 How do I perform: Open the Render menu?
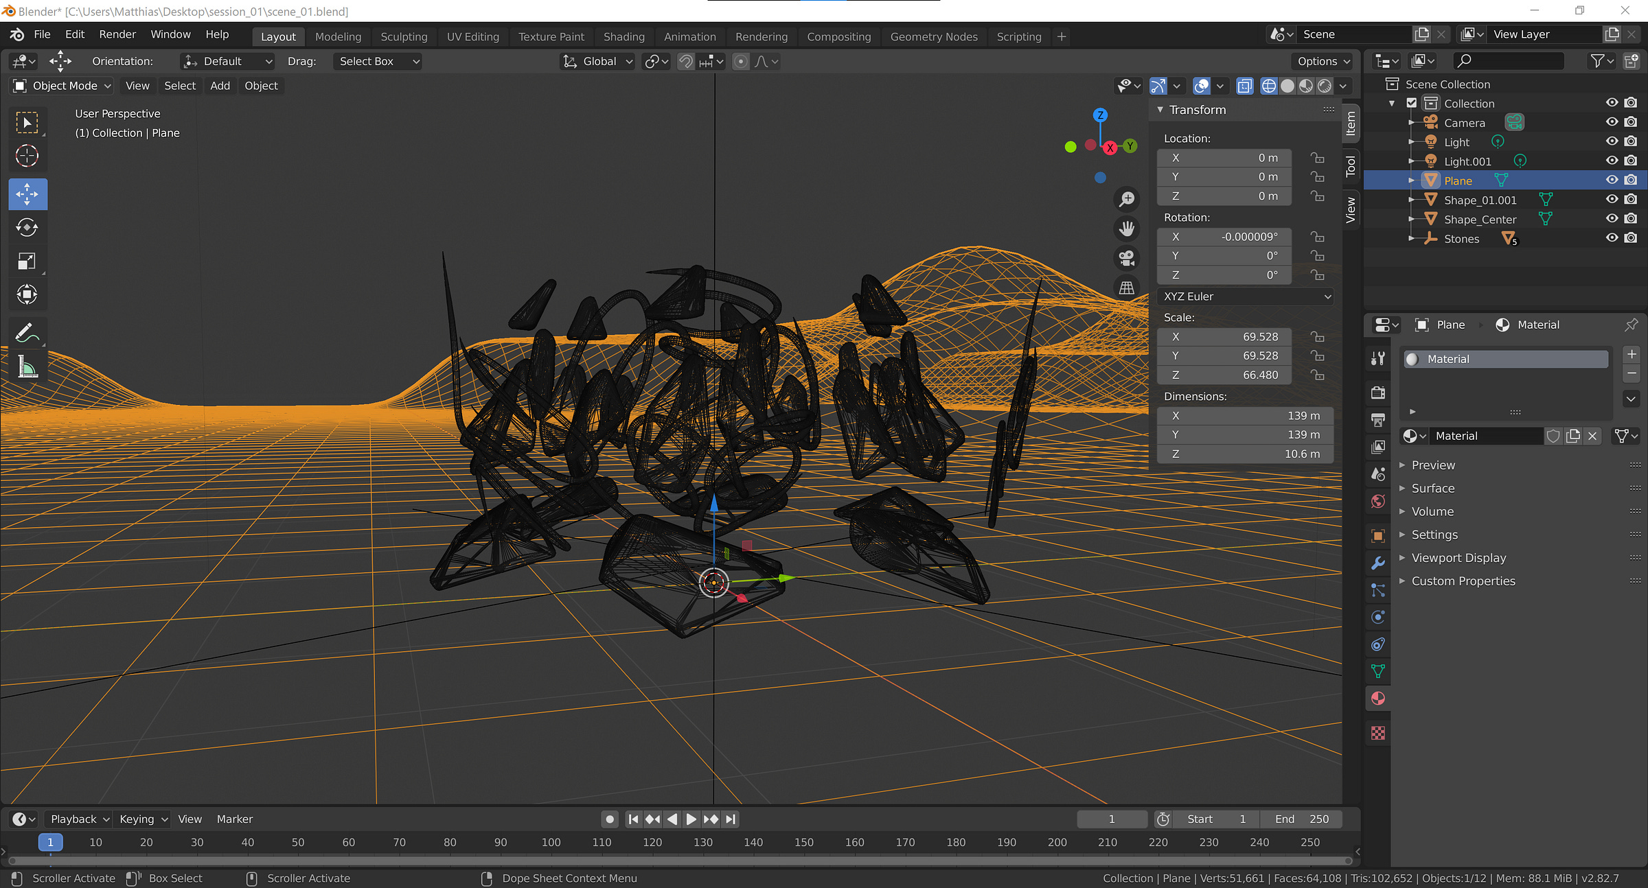click(x=117, y=34)
